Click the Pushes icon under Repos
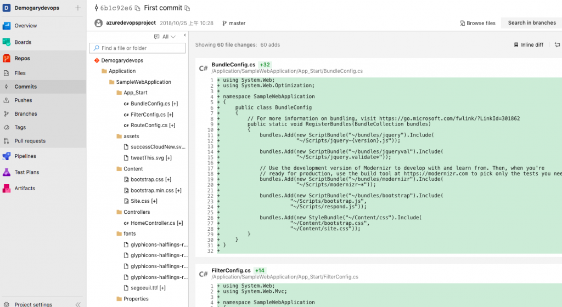562x307 pixels. [x=6, y=100]
